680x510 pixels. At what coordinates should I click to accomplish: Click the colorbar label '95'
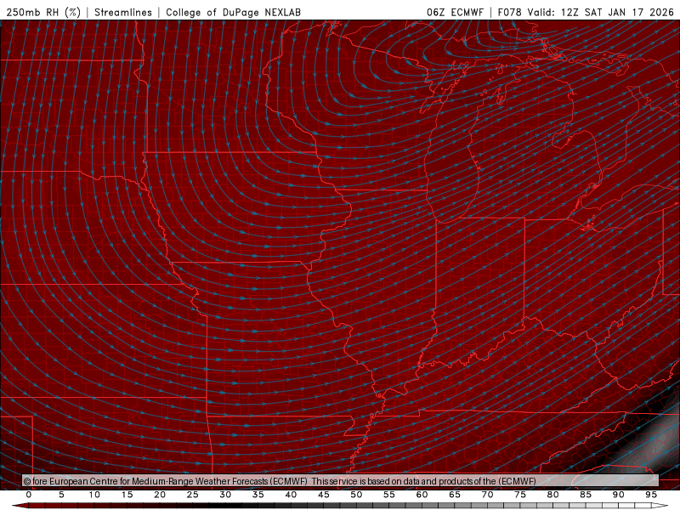click(651, 495)
